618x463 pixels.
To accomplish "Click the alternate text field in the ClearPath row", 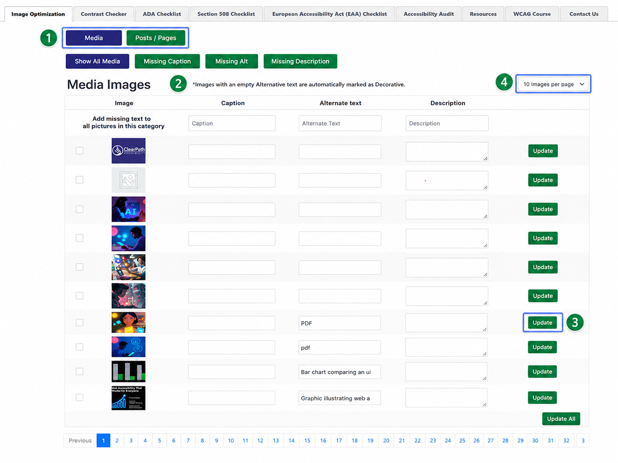I will tap(340, 151).
